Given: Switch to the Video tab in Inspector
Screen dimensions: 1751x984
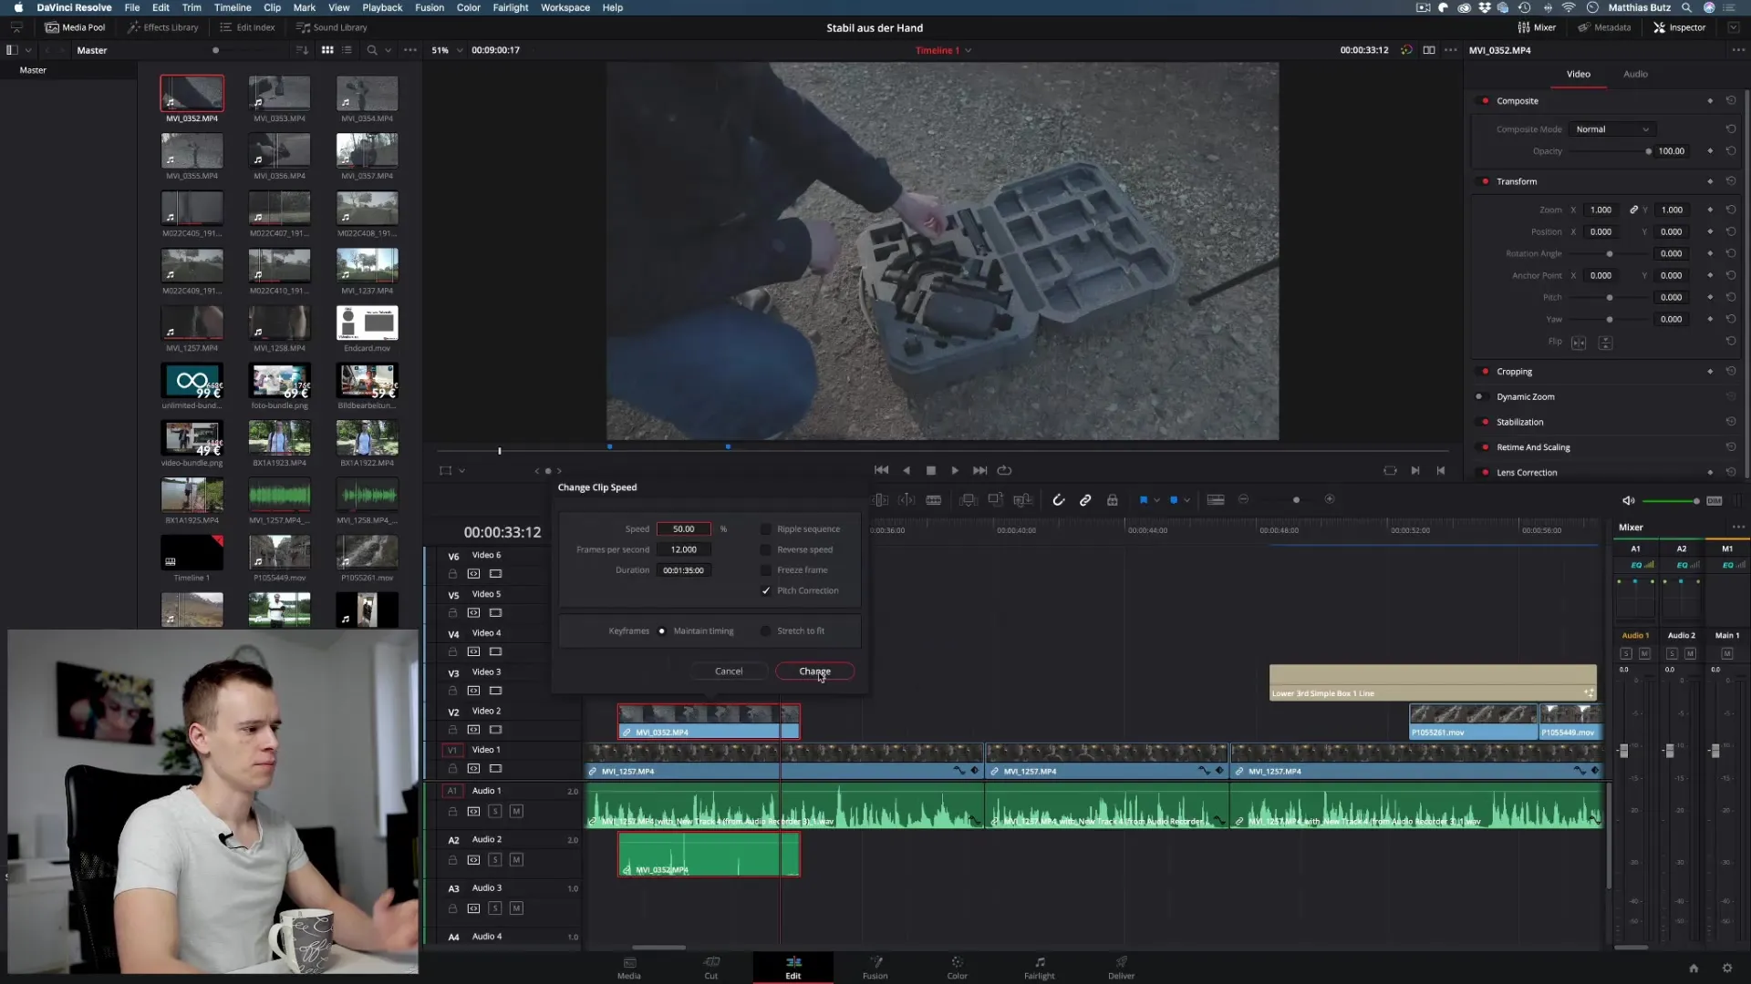Looking at the screenshot, I should [1579, 74].
